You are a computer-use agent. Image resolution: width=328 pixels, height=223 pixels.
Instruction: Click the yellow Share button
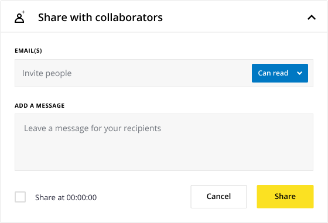point(285,197)
